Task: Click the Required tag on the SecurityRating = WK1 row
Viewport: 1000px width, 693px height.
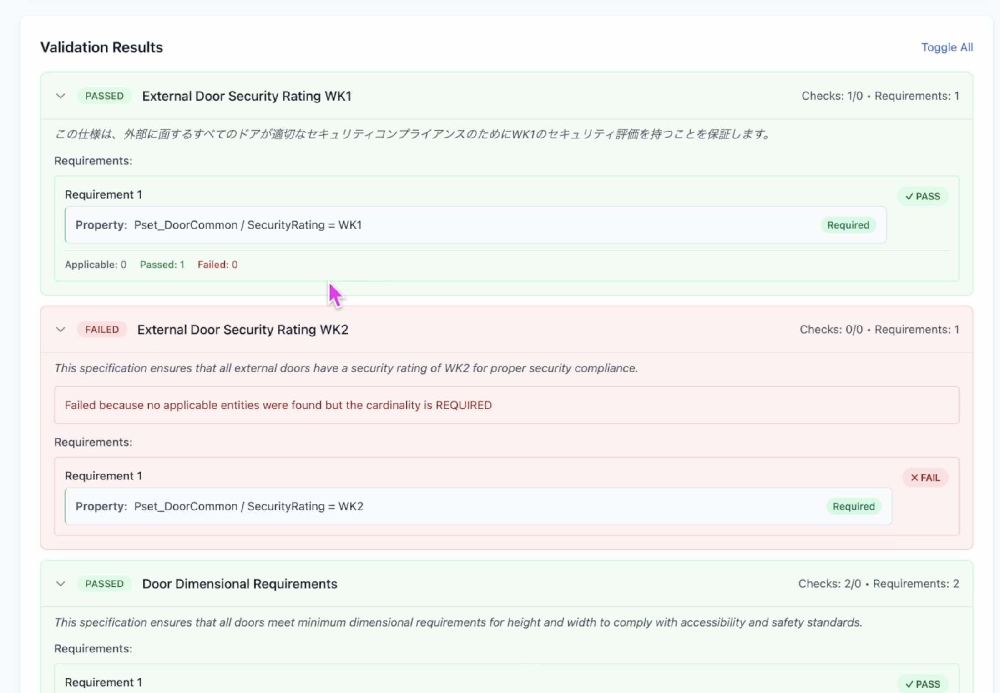Action: pyautogui.click(x=848, y=225)
